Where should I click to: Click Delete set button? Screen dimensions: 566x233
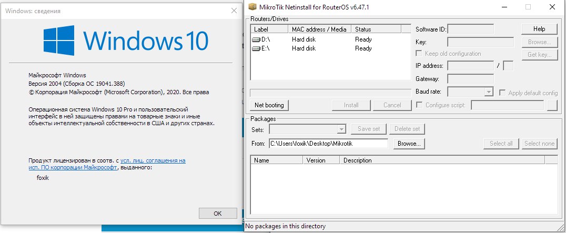coord(407,129)
